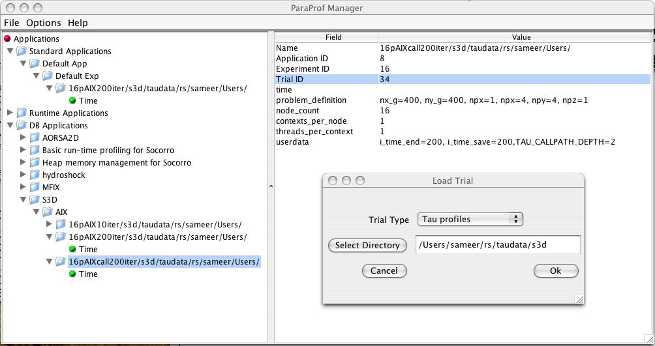Click the red Applications root icon
655x346 pixels.
[x=7, y=39]
